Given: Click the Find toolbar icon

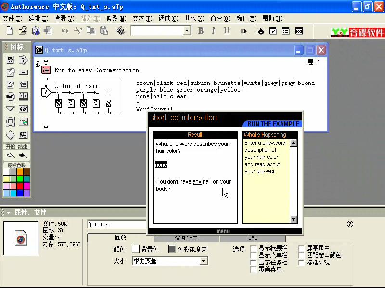Looking at the screenshot, I should [121, 31].
